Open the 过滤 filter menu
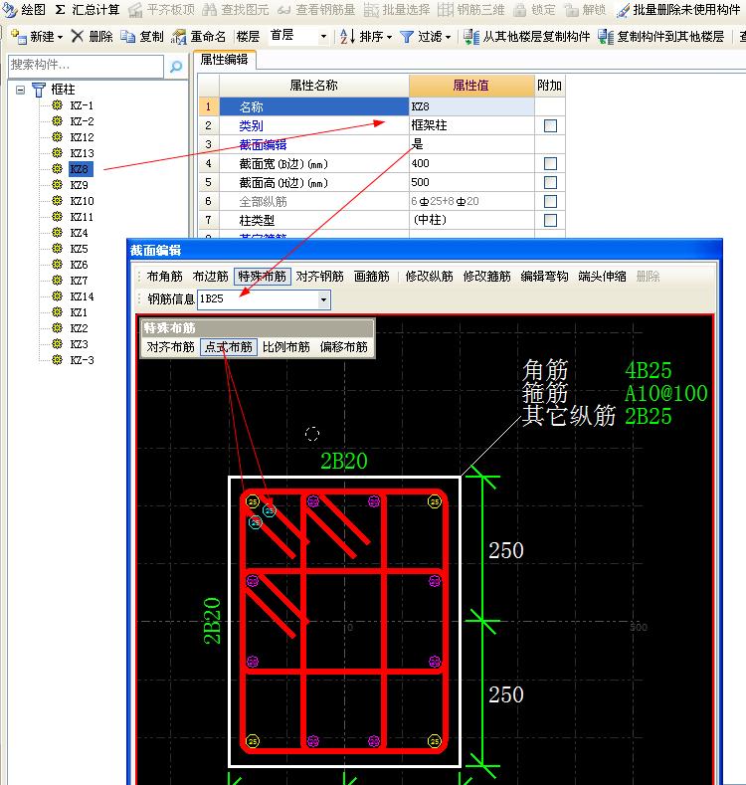The height and width of the screenshot is (785, 746). click(x=426, y=37)
